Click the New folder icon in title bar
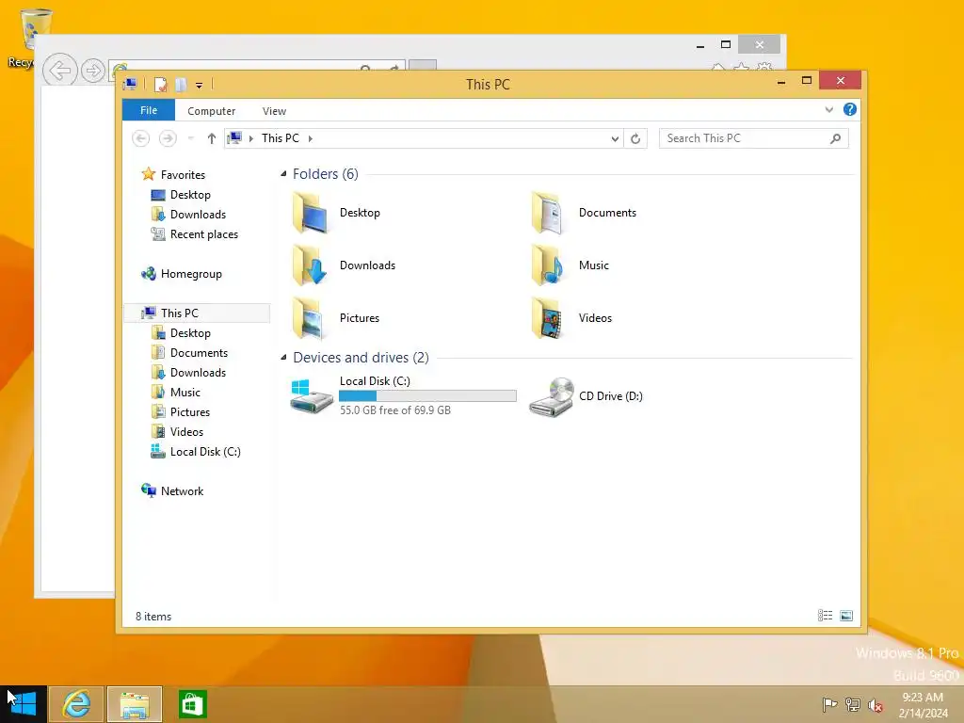 (x=181, y=85)
